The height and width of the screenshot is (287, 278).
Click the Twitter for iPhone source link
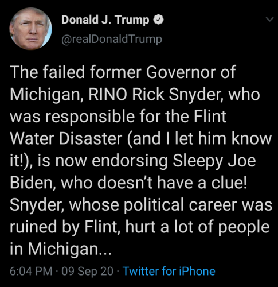(x=169, y=271)
